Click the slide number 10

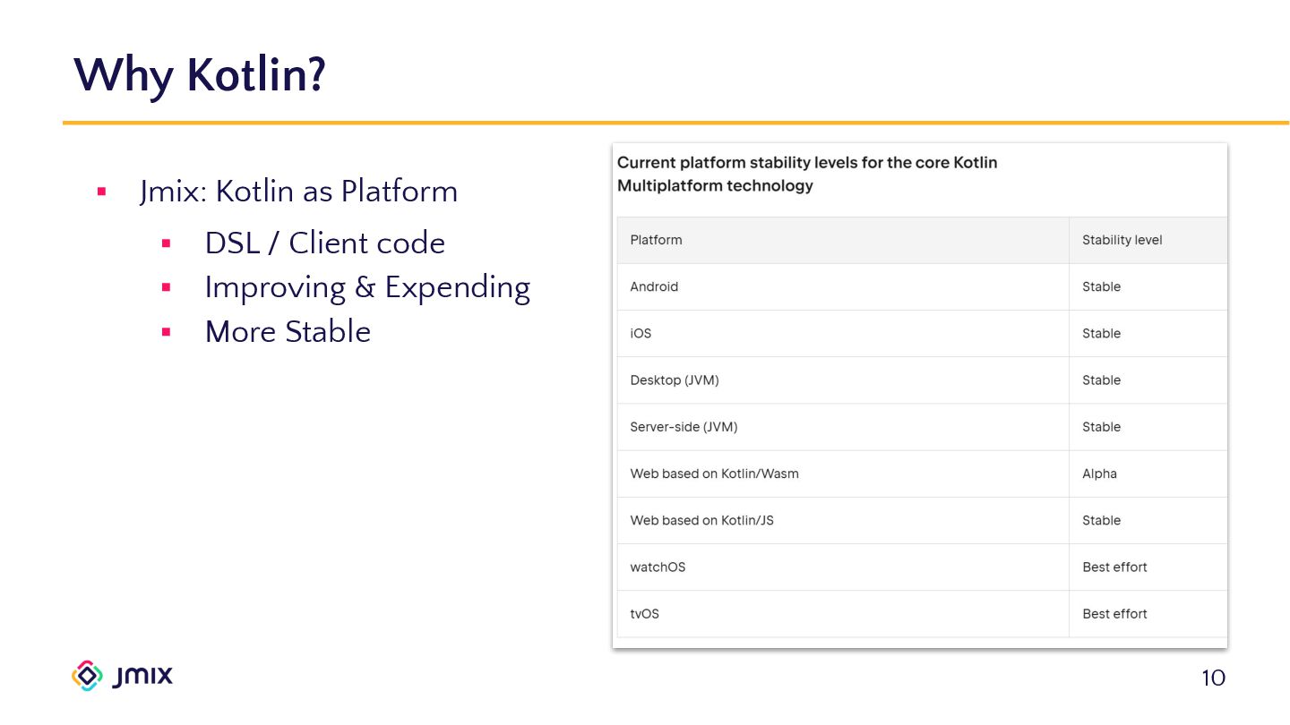click(1213, 678)
